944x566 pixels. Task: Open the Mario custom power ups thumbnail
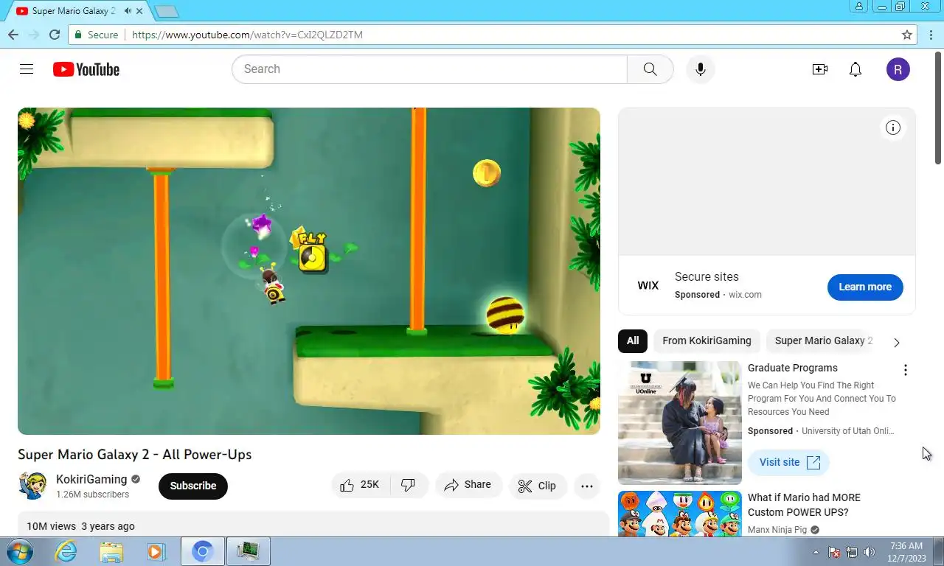click(x=680, y=514)
